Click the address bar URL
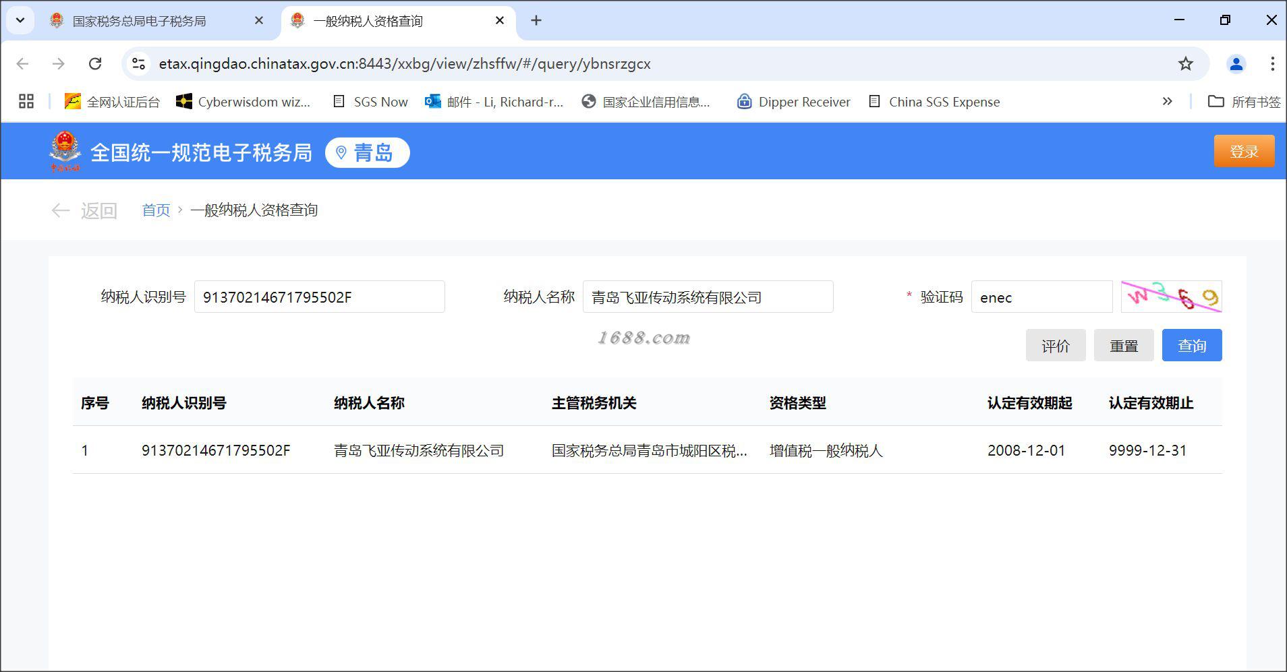This screenshot has width=1287, height=672. coord(405,63)
